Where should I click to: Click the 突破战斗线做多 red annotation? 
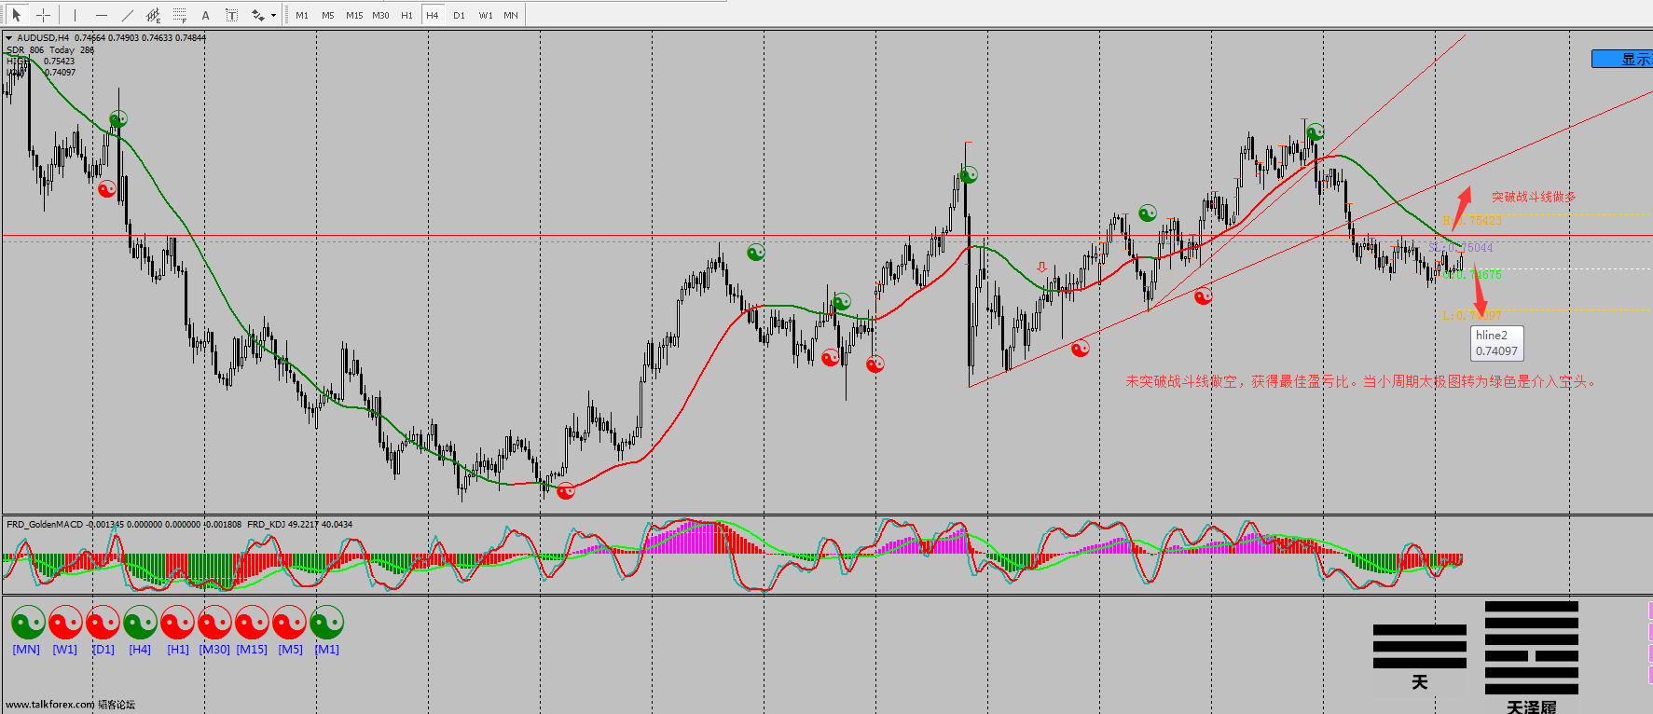click(x=1534, y=197)
